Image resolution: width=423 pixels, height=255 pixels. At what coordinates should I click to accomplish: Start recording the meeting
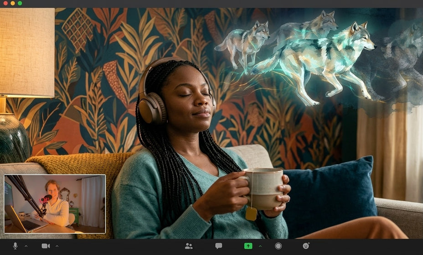tap(278, 246)
